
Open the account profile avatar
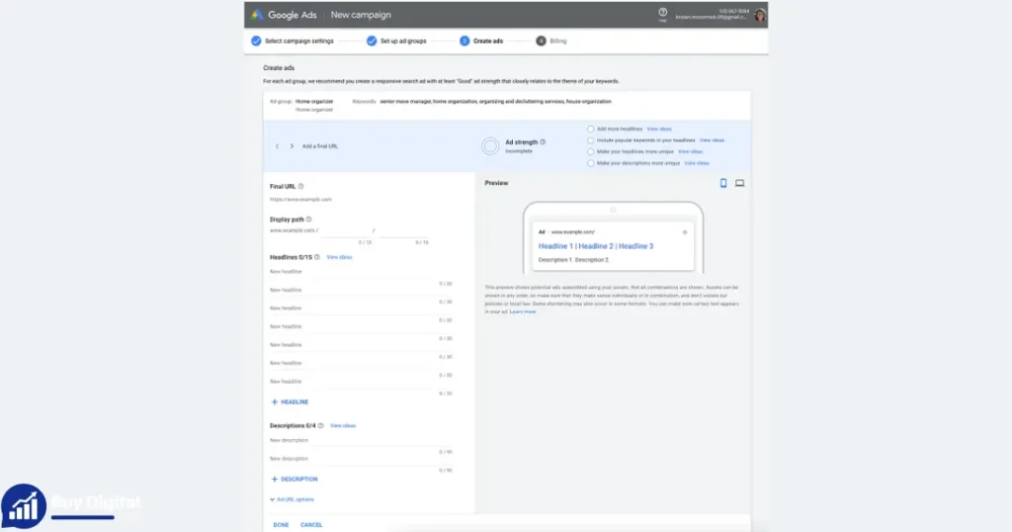tap(760, 15)
